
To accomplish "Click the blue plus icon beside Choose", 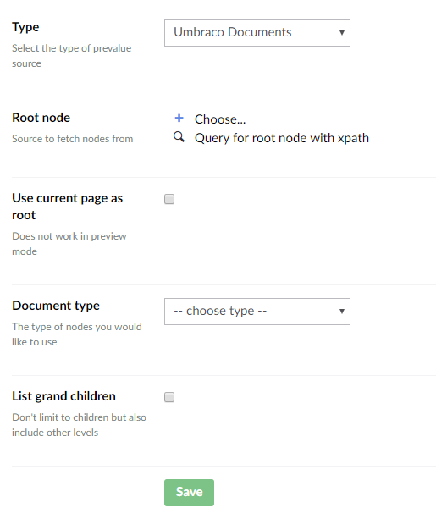I will 179,118.
